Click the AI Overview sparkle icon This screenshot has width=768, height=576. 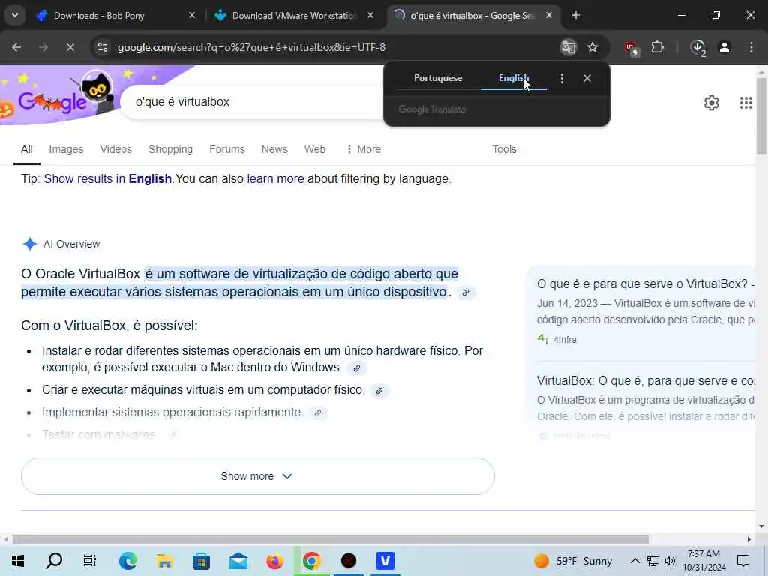click(30, 244)
